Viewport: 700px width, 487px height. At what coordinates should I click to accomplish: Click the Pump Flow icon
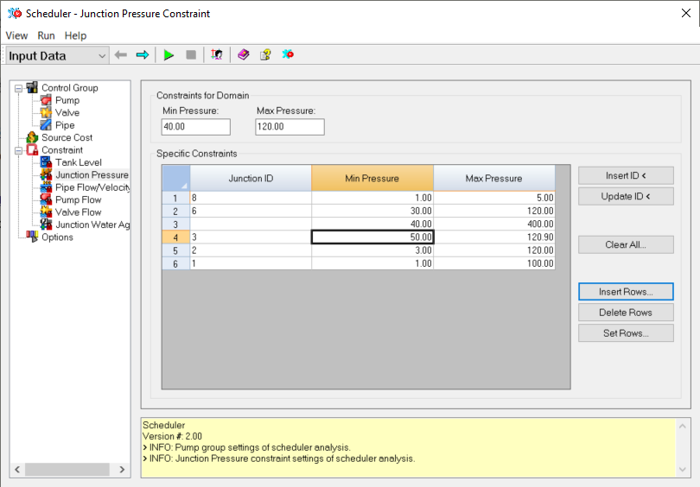(46, 199)
